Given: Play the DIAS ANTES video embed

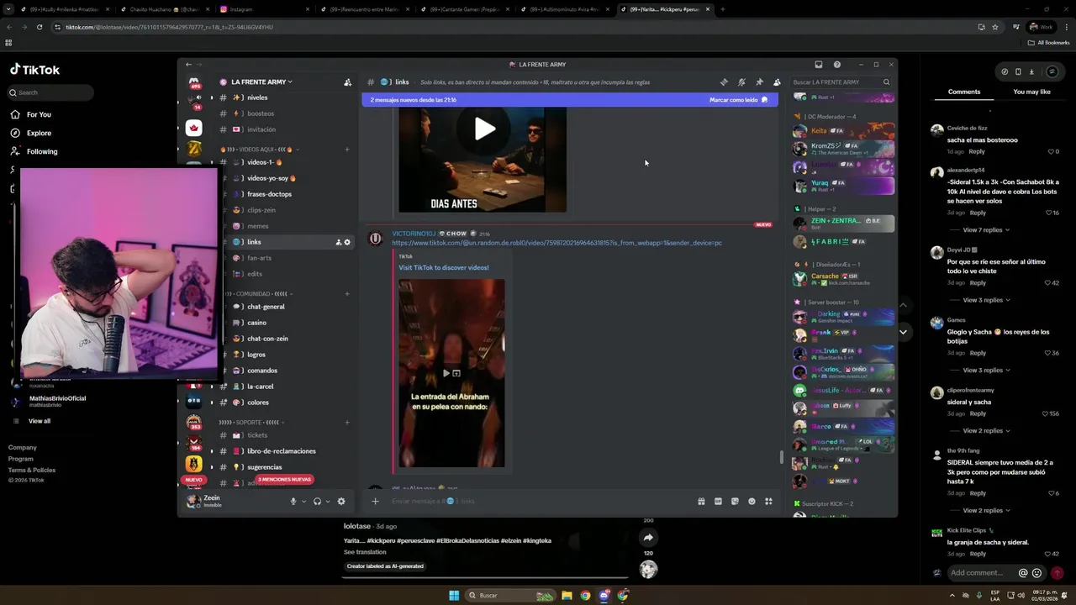Looking at the screenshot, I should [x=483, y=129].
